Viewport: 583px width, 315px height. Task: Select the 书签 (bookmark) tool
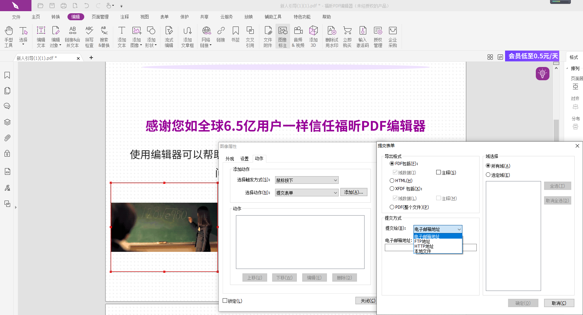point(236,36)
